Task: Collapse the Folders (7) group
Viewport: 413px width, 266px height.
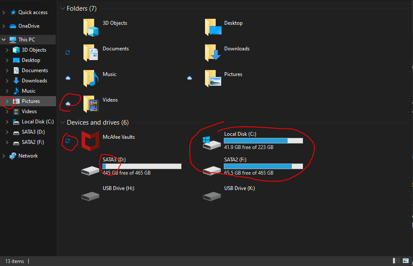Action: pyautogui.click(x=62, y=9)
